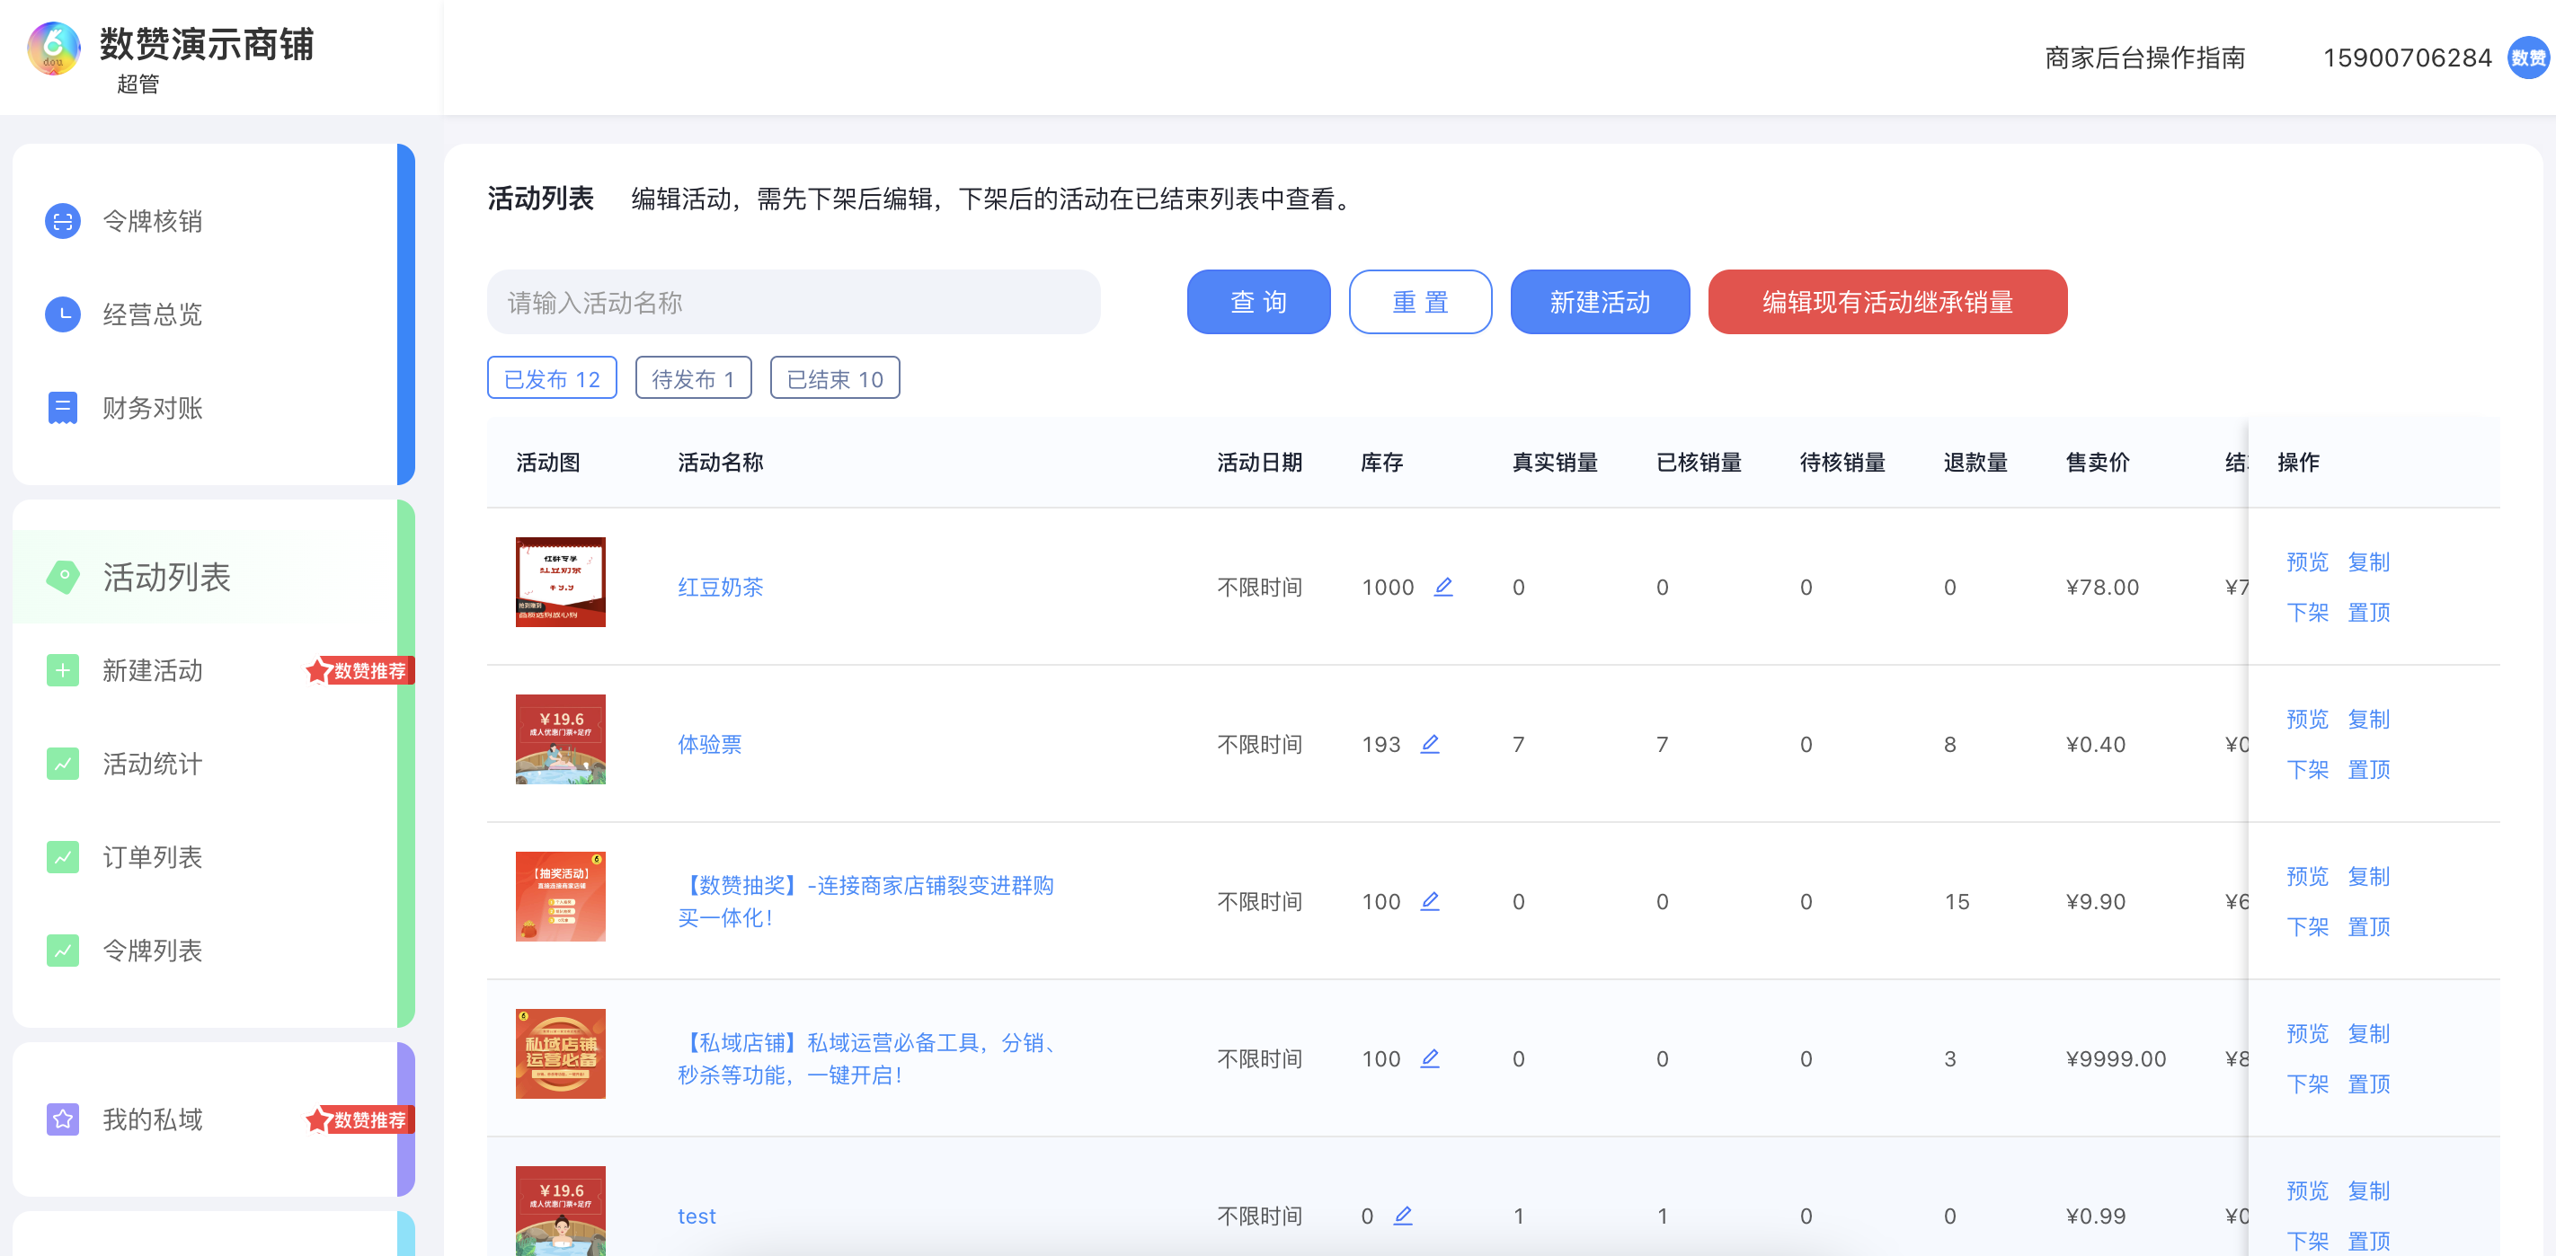The height and width of the screenshot is (1256, 2556).
Task: Open thumbnail image of 体验票 activity
Action: pyautogui.click(x=561, y=739)
